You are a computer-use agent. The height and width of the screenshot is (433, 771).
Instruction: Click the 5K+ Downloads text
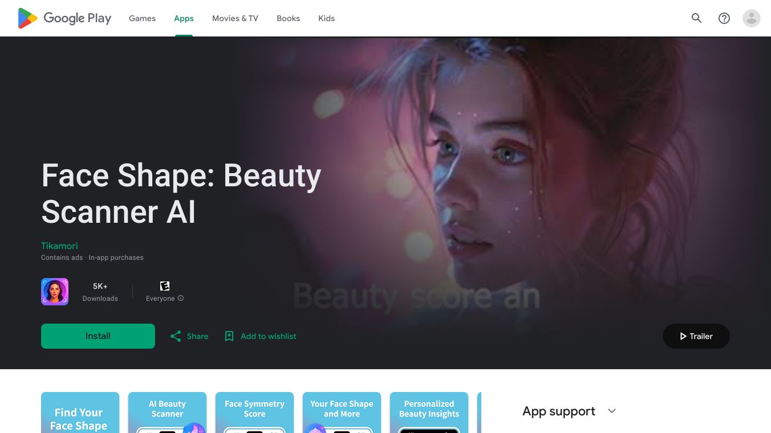click(x=100, y=292)
